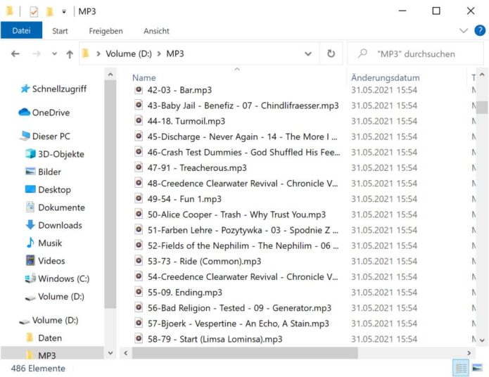Open recent locations dropdown arrow
Image resolution: width=489 pixels, height=377 pixels.
(53, 54)
